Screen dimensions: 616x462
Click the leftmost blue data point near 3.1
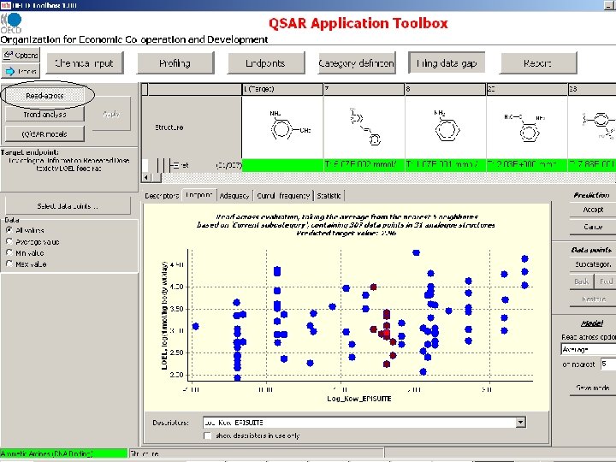196,327
